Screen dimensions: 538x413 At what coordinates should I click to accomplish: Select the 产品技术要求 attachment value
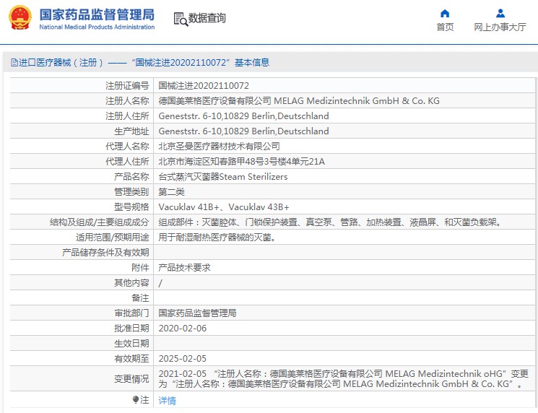[185, 268]
